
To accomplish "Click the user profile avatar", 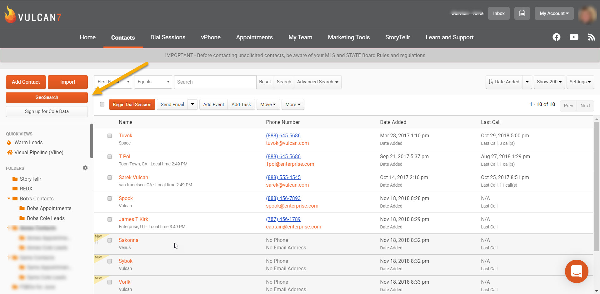I will [587, 14].
